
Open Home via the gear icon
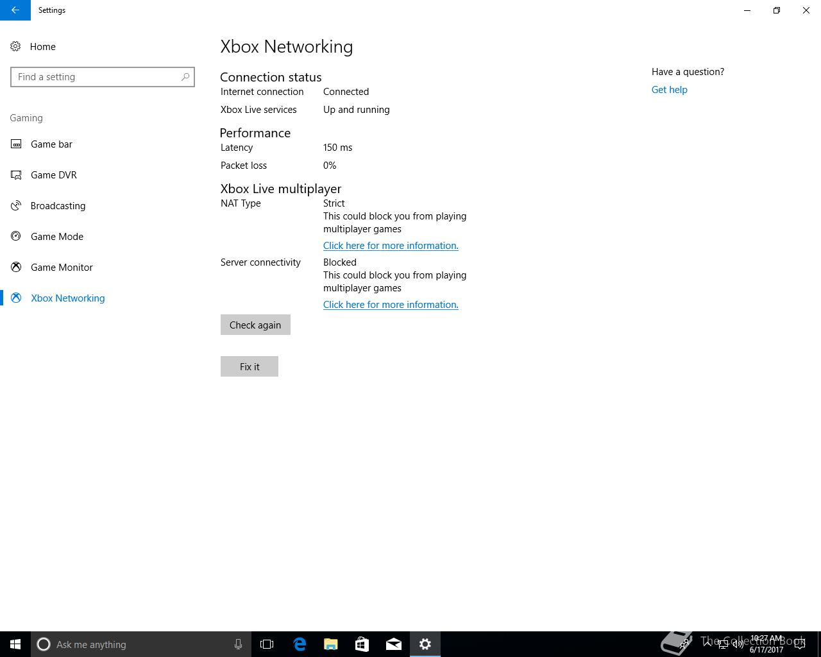tap(15, 46)
